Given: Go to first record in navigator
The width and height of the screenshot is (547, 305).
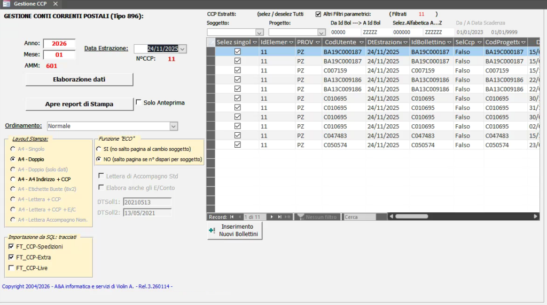Looking at the screenshot, I should 232,217.
